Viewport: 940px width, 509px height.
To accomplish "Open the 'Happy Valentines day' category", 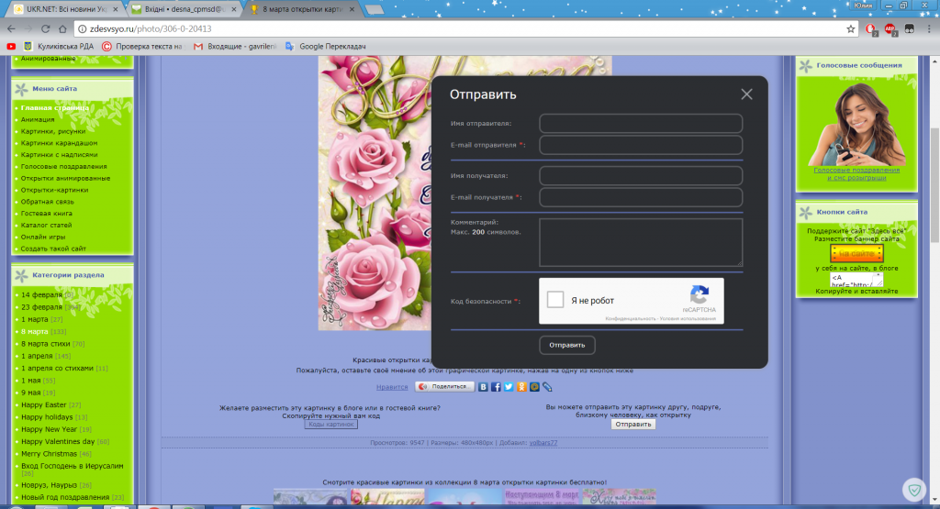I will (58, 441).
